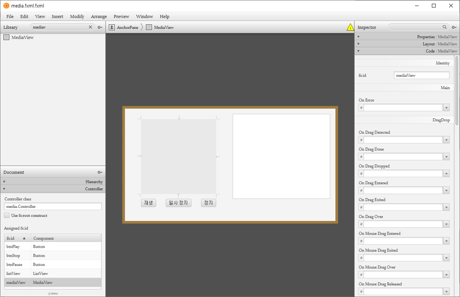Open the Library gear settings menu
The width and height of the screenshot is (460, 297).
pos(100,27)
